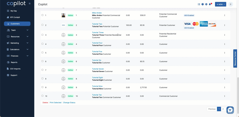Select checkbox for customer row 2
This screenshot has height=117, width=239.
coord(42,25)
